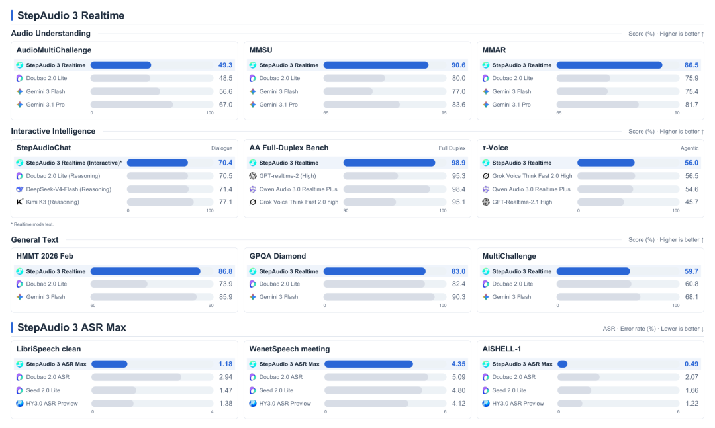Click the 'Agentic' tag in τ-Voice card

pos(689,148)
